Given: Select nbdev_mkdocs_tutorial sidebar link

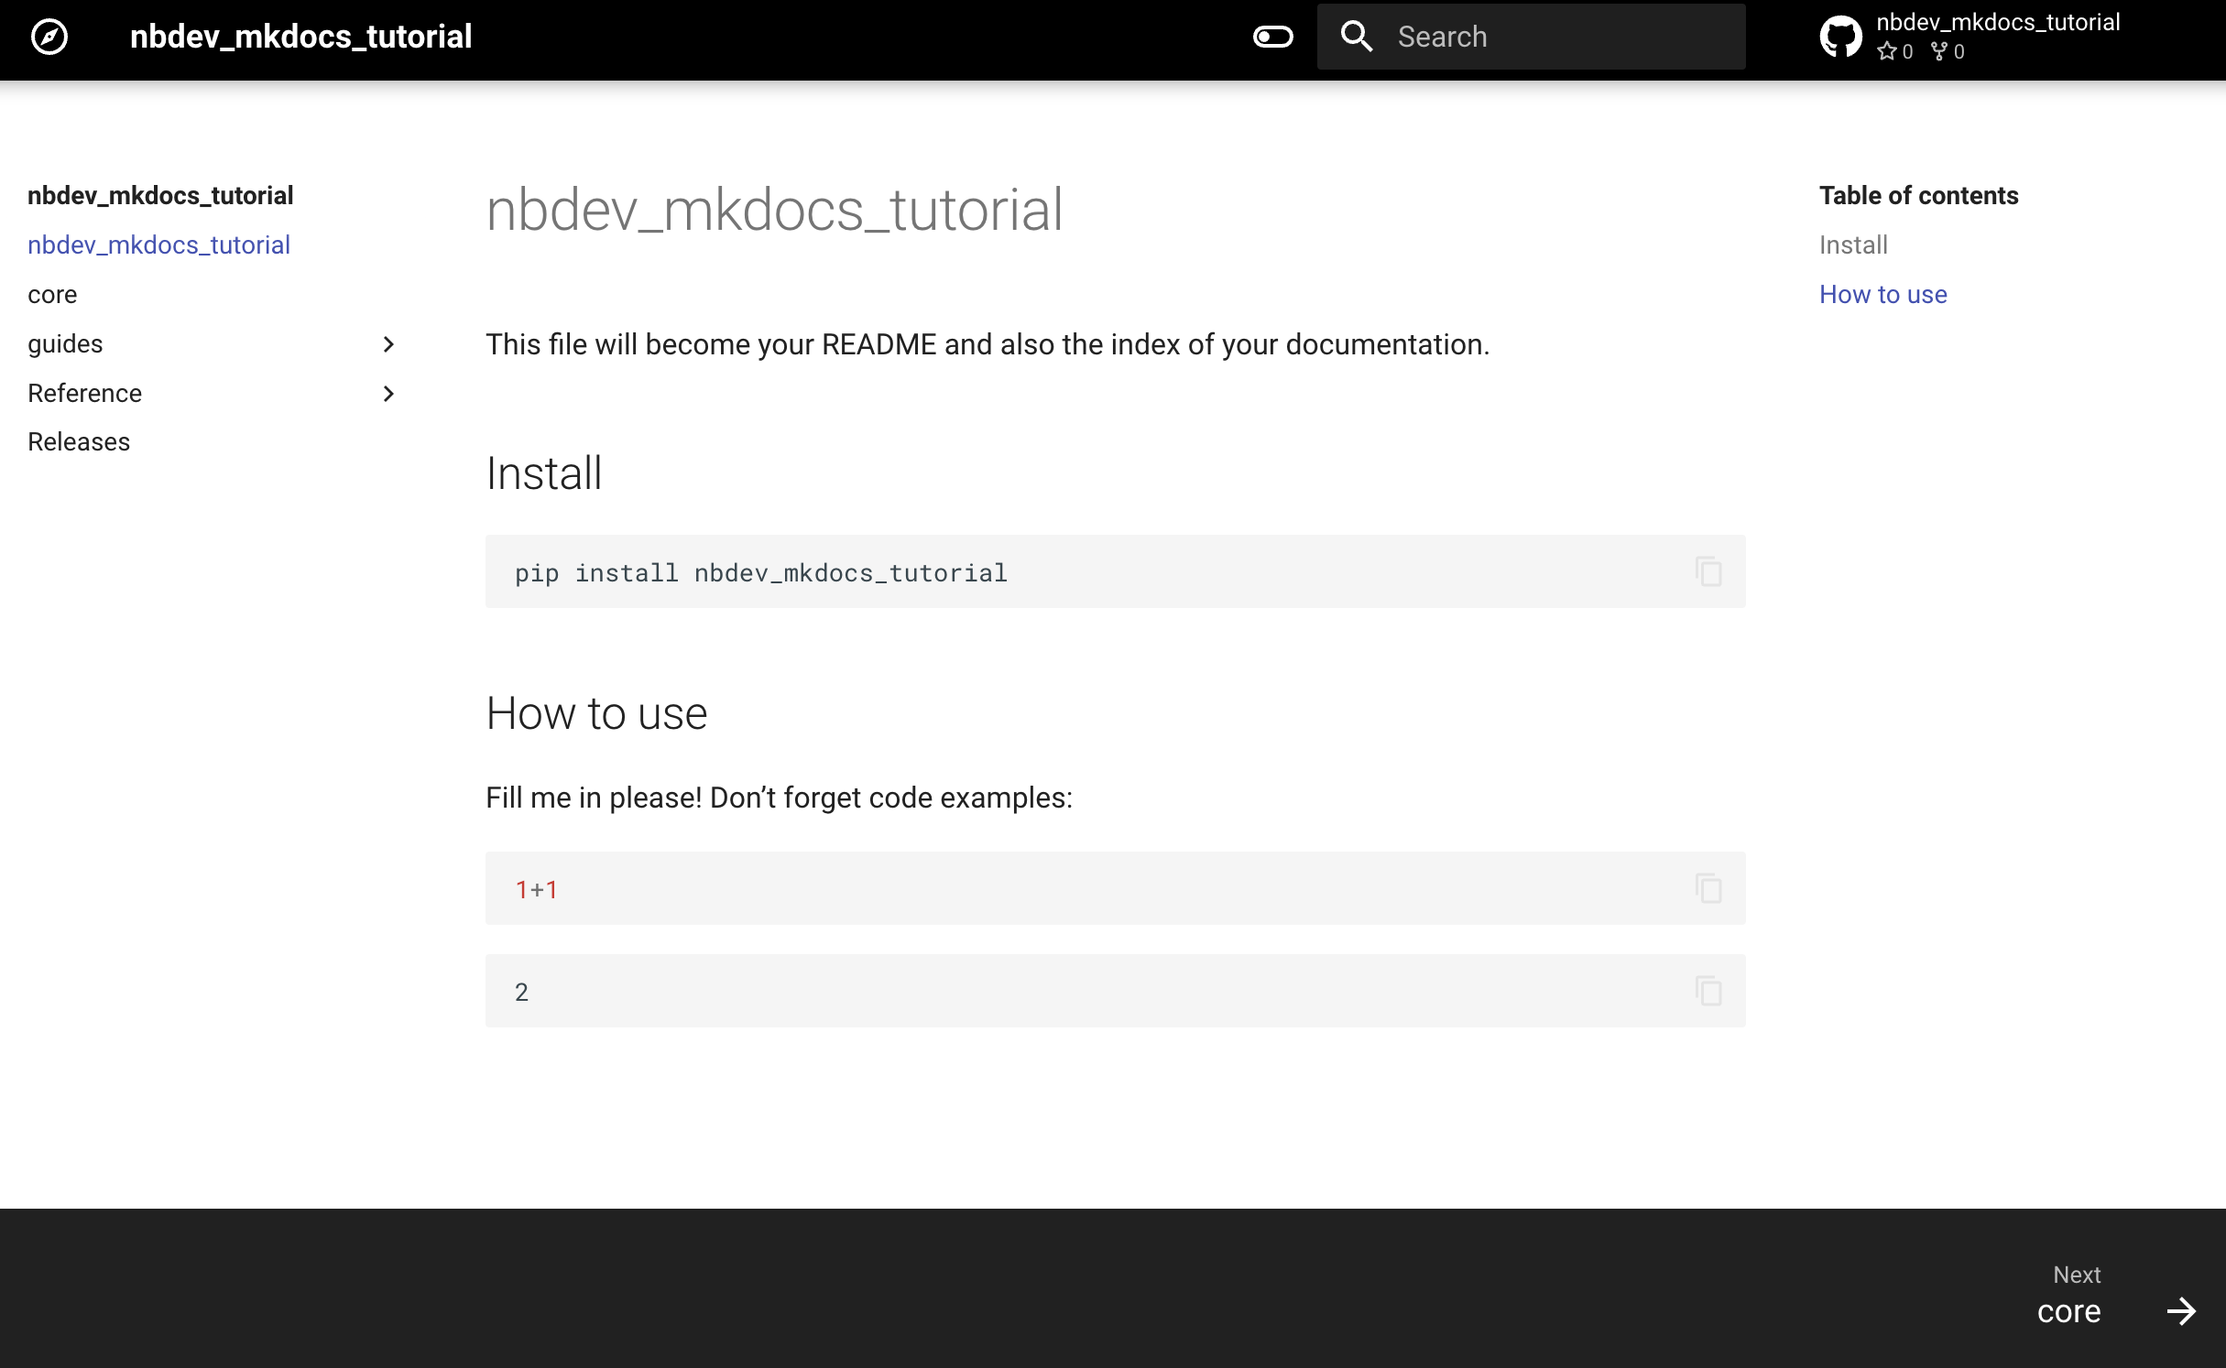Looking at the screenshot, I should 158,245.
